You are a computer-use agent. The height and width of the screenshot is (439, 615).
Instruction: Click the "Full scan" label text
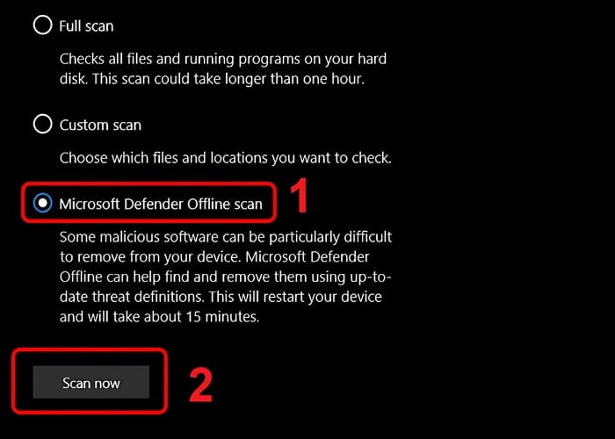(86, 26)
